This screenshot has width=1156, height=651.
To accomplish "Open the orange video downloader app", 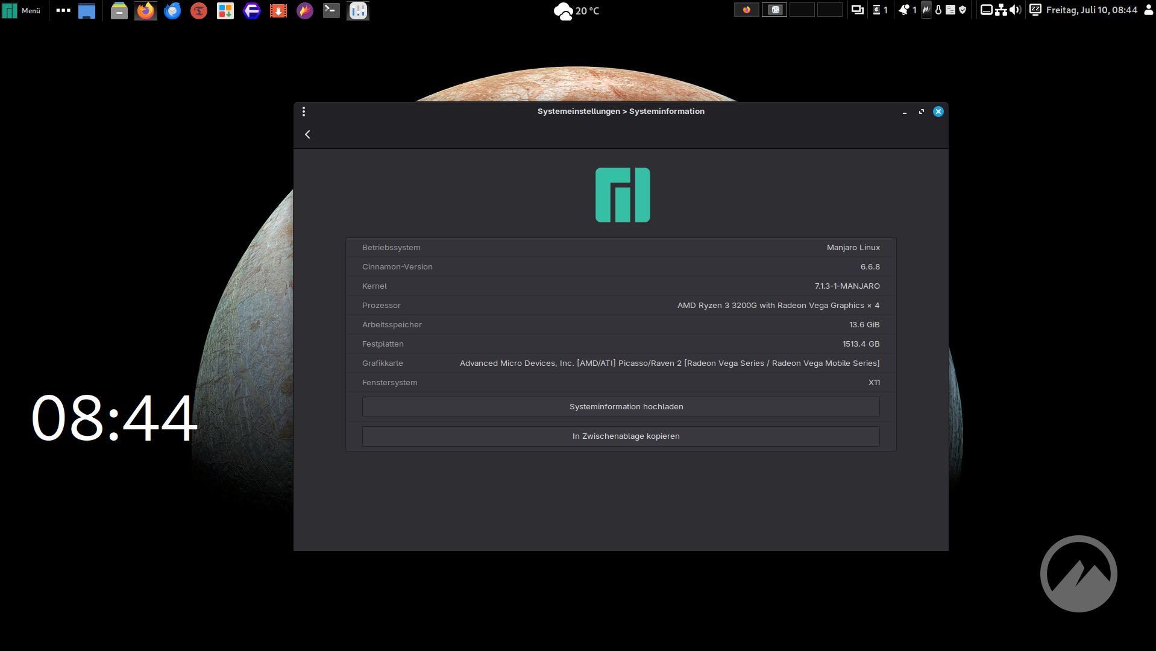I will tap(278, 10).
